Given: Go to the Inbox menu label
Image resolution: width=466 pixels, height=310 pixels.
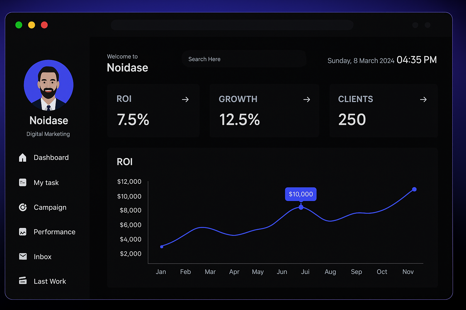Looking at the screenshot, I should (43, 257).
